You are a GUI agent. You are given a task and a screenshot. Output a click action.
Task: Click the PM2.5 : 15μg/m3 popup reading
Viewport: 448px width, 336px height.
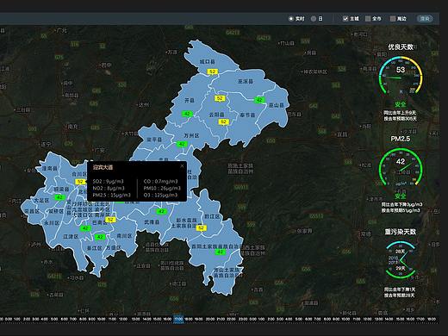(x=111, y=196)
